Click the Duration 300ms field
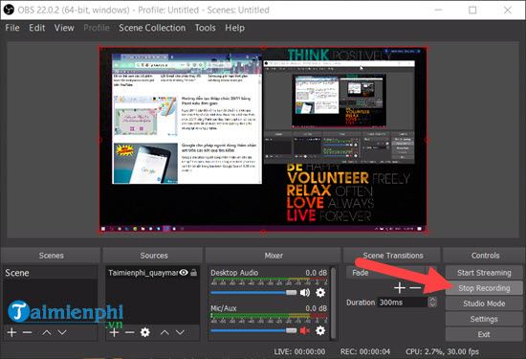This screenshot has width=526, height=359. pos(403,303)
